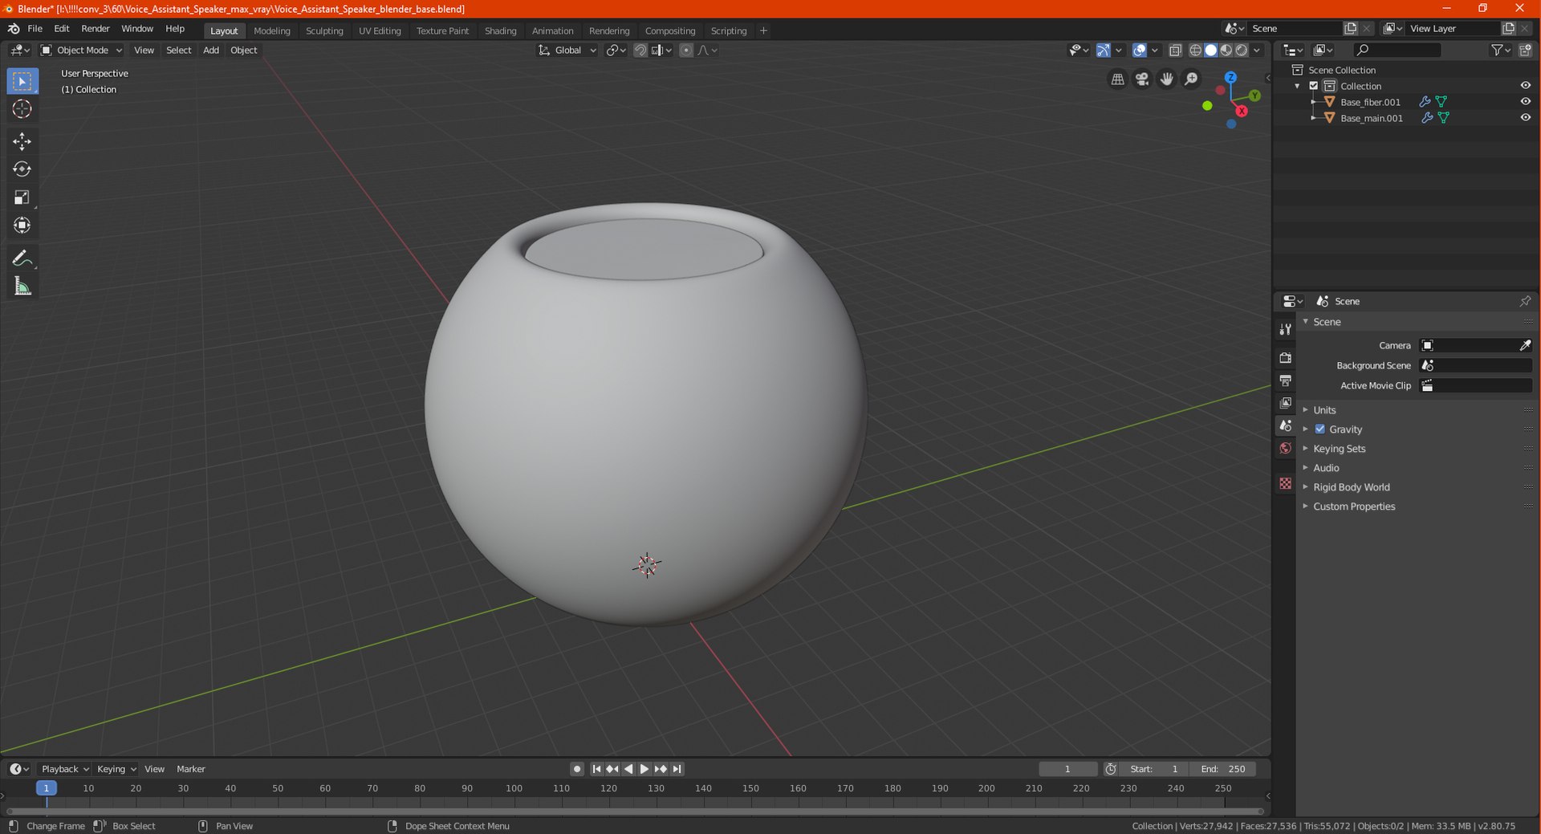Open the Playback dropdown in timeline
The height and width of the screenshot is (834, 1541).
click(65, 769)
